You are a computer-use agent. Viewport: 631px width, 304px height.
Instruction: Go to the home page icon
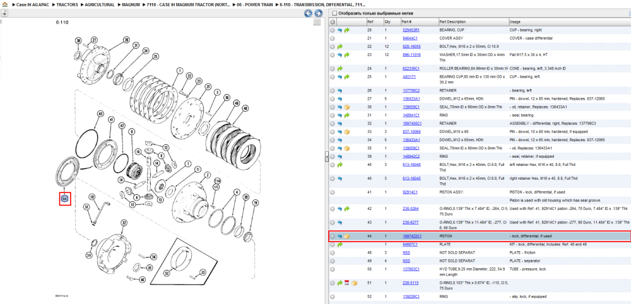(4, 4)
